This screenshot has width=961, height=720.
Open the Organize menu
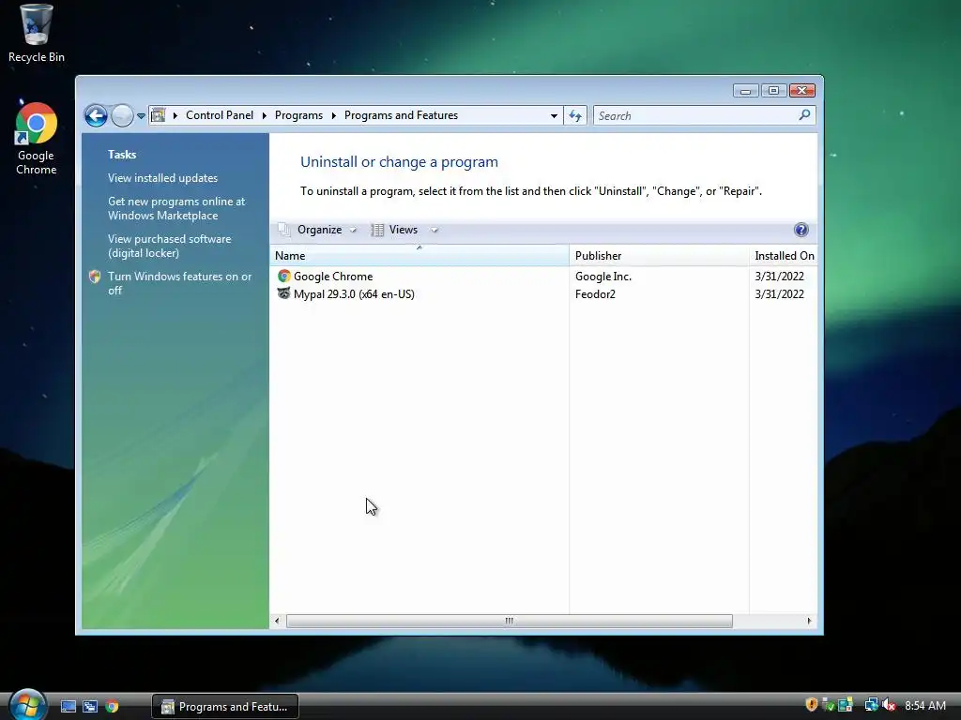[x=317, y=230]
